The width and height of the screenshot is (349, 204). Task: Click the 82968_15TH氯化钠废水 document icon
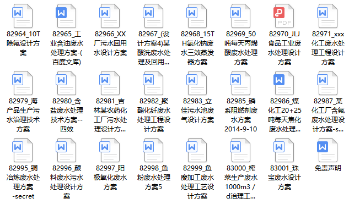tap(197, 16)
